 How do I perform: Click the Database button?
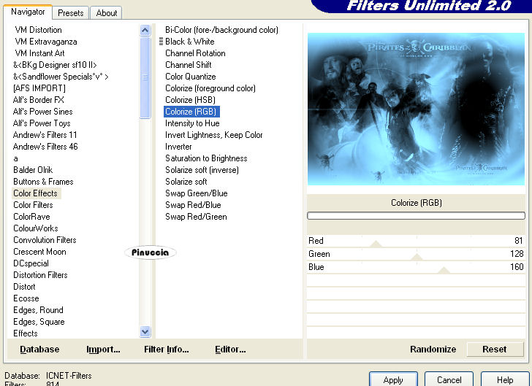tap(39, 350)
